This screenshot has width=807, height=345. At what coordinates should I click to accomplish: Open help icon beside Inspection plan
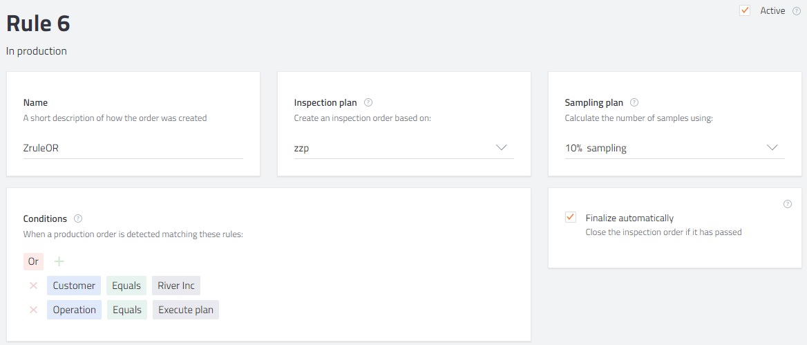click(x=368, y=102)
